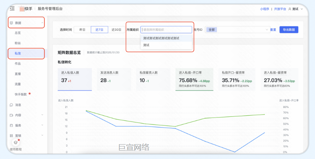The width and height of the screenshot is (315, 159).
Task: Open the 粉丝 sidebar menu item
Action: (18, 43)
